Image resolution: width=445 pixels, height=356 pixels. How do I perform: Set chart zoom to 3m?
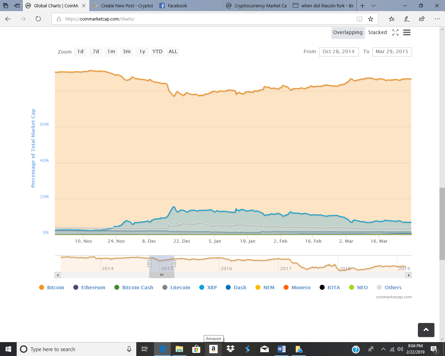pyautogui.click(x=127, y=51)
